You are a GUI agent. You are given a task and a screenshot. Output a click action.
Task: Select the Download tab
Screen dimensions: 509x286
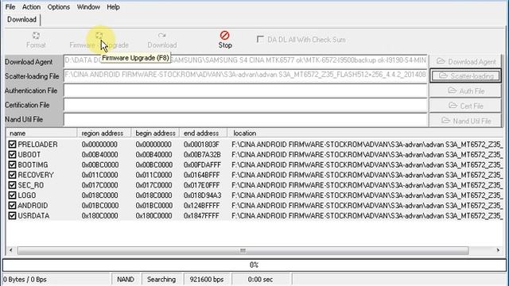point(21,19)
